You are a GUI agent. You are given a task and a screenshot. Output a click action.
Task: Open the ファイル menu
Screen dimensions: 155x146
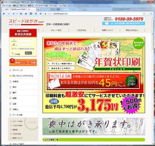[7, 6]
